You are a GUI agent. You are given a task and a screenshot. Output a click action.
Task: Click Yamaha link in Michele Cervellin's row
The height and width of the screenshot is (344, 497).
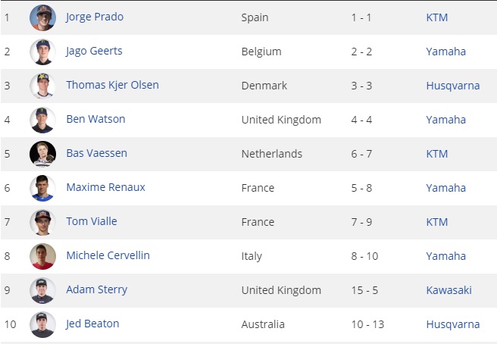(445, 256)
